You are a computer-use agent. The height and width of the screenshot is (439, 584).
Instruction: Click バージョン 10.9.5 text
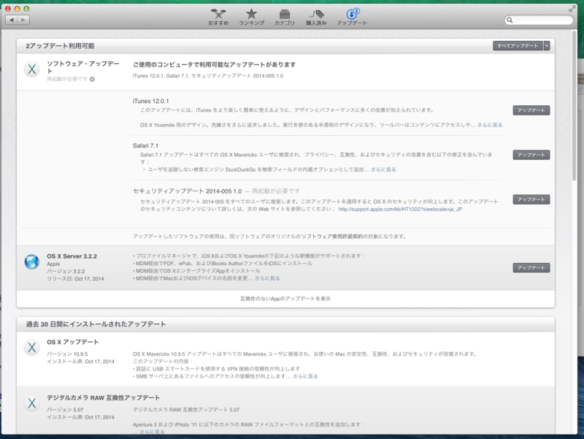point(67,354)
